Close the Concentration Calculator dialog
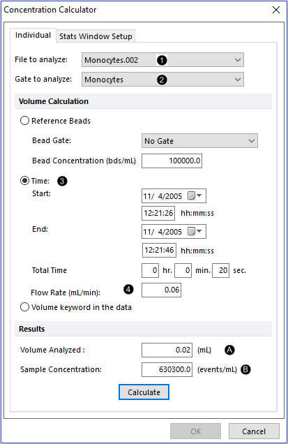The width and height of the screenshot is (288, 444). coord(276,10)
